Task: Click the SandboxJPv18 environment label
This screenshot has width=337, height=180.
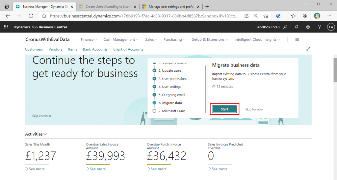Action: click(x=267, y=27)
